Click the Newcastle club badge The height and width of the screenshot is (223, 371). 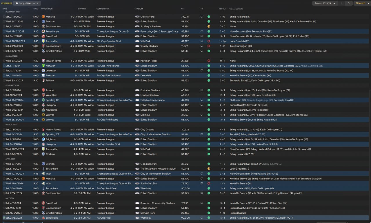43,110
